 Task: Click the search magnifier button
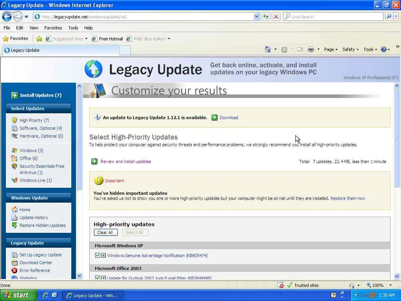[389, 16]
